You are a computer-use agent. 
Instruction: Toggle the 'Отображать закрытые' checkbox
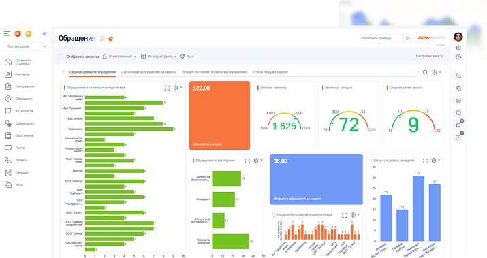pyautogui.click(x=61, y=57)
